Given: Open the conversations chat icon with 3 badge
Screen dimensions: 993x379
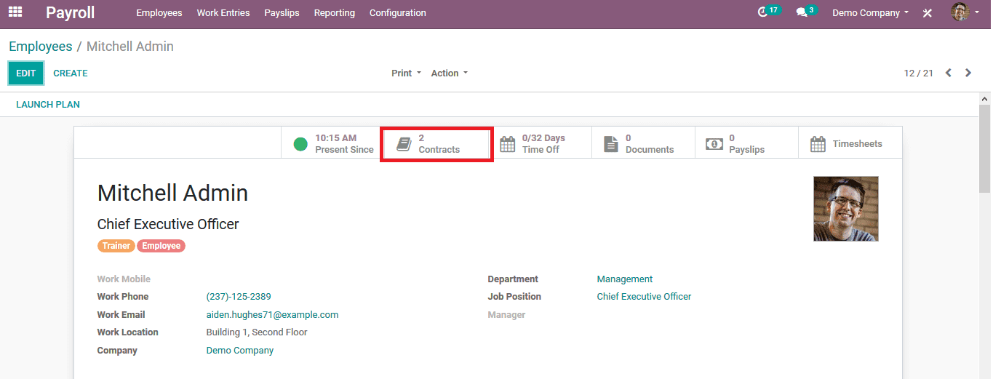Looking at the screenshot, I should pos(806,12).
